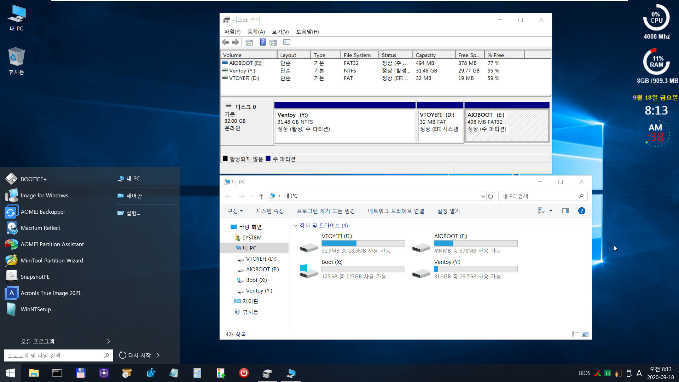Screen dimensions: 679x382
Task: Select Ventoy (Y:) drive in Explorer content
Action: [465, 269]
